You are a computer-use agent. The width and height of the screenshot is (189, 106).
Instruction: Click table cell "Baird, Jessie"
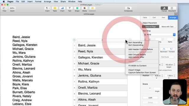point(102,45)
